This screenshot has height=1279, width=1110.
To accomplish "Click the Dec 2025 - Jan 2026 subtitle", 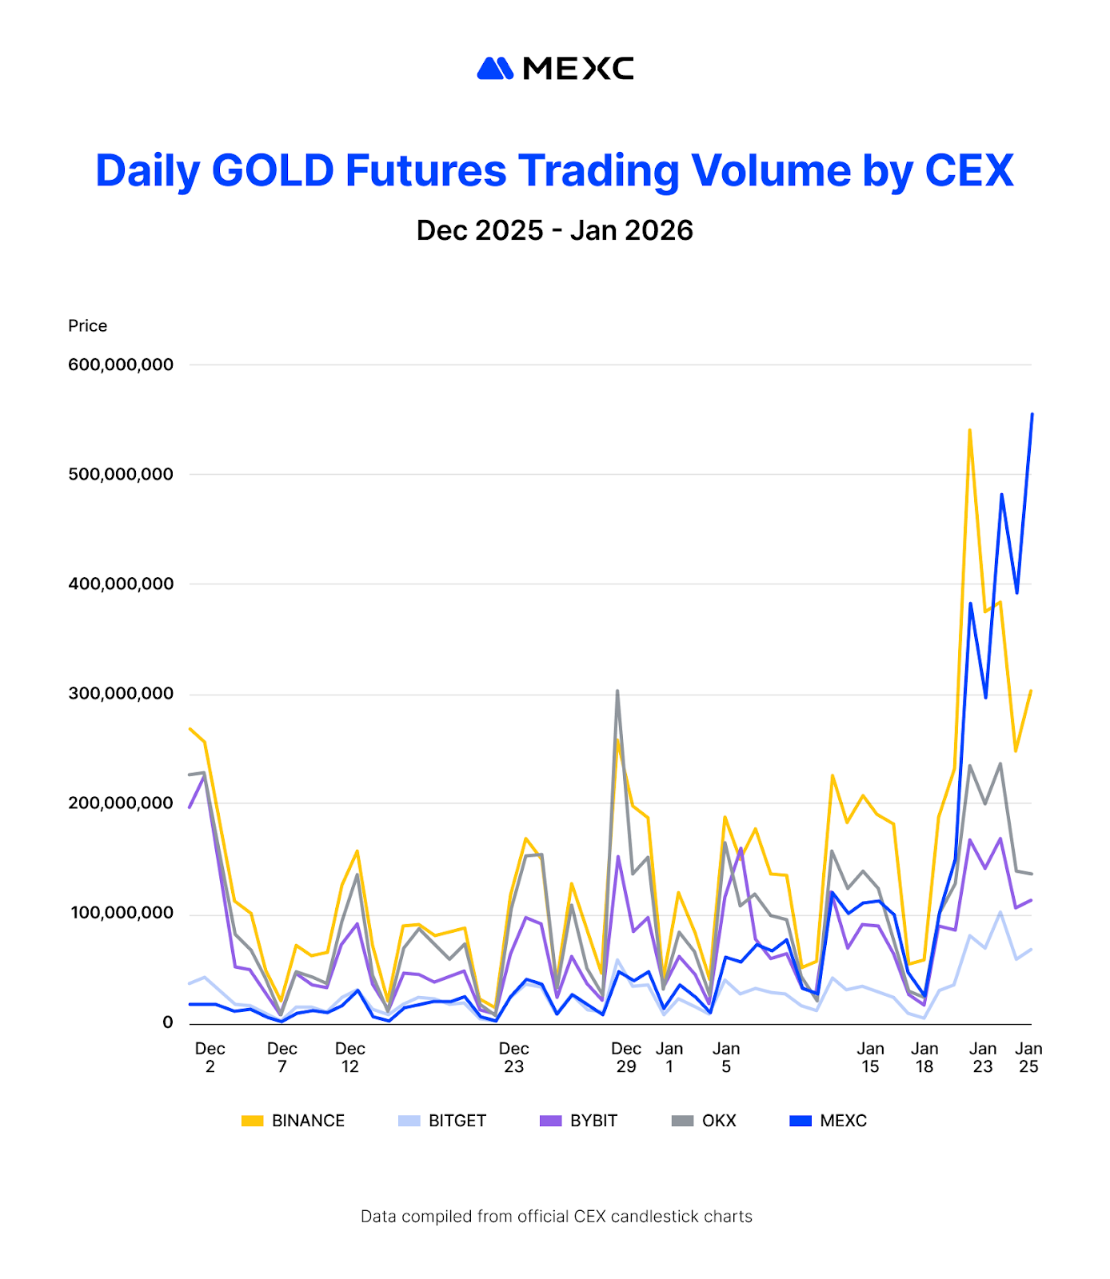I will click(554, 230).
